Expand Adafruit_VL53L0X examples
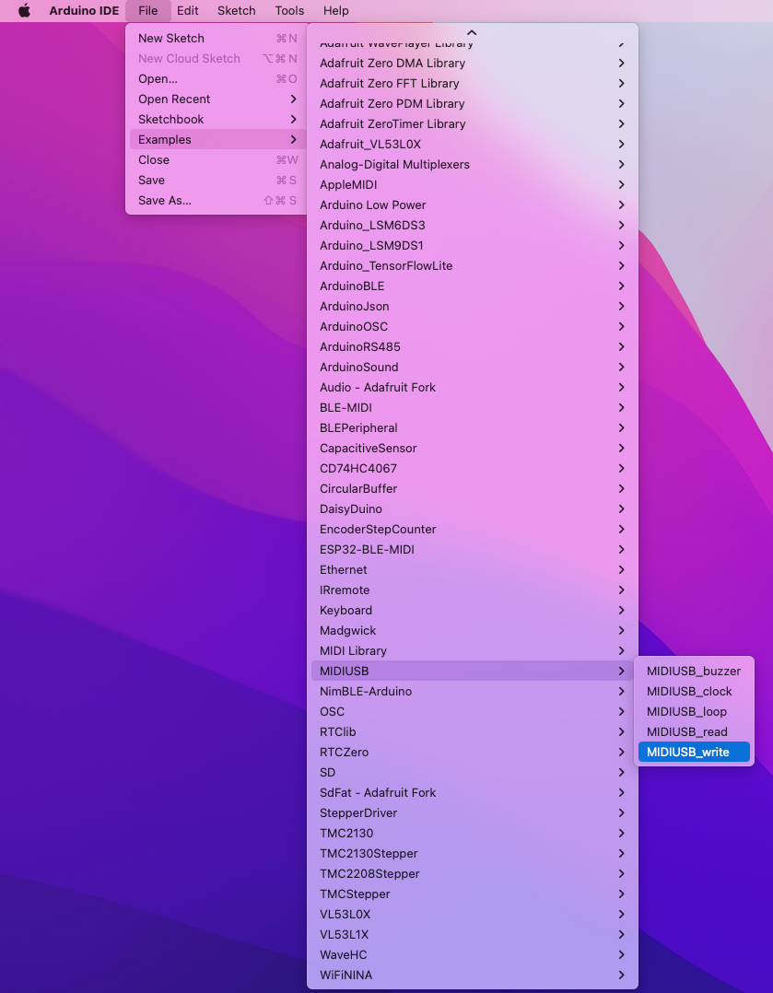This screenshot has width=773, height=993. pyautogui.click(x=472, y=144)
